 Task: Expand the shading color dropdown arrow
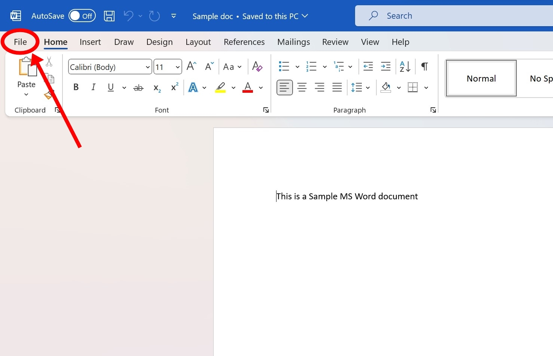pos(399,88)
